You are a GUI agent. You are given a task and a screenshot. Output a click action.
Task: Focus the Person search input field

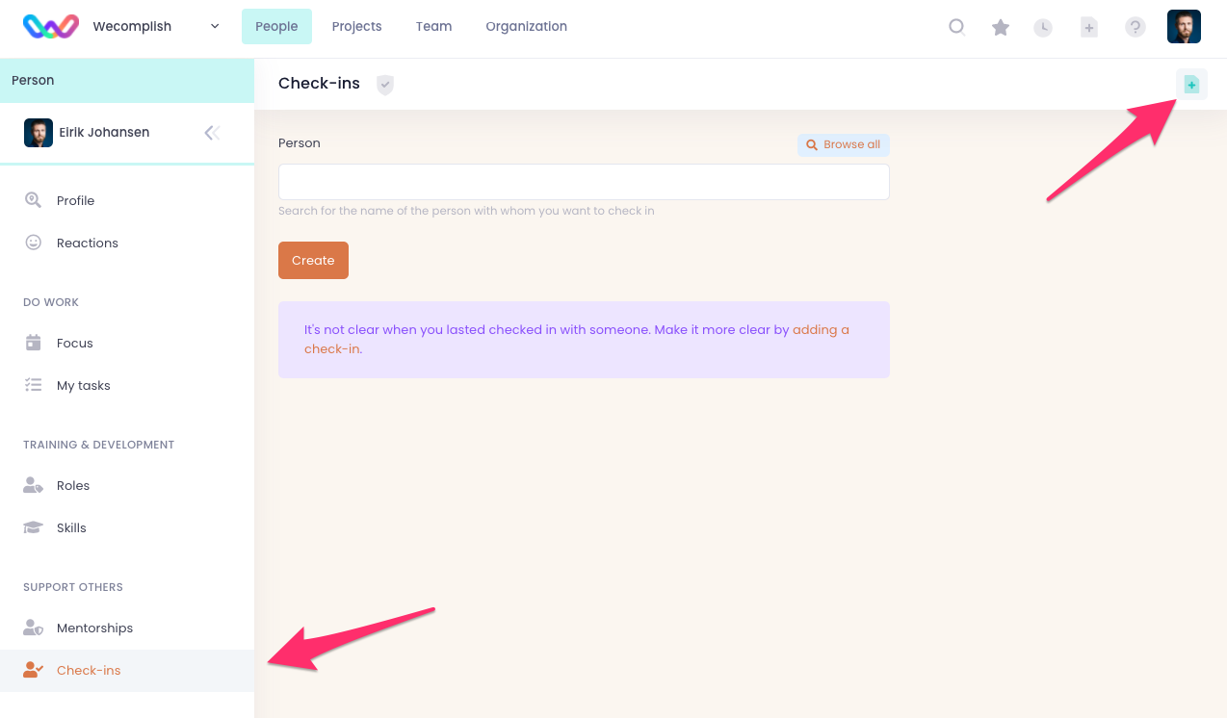584,182
